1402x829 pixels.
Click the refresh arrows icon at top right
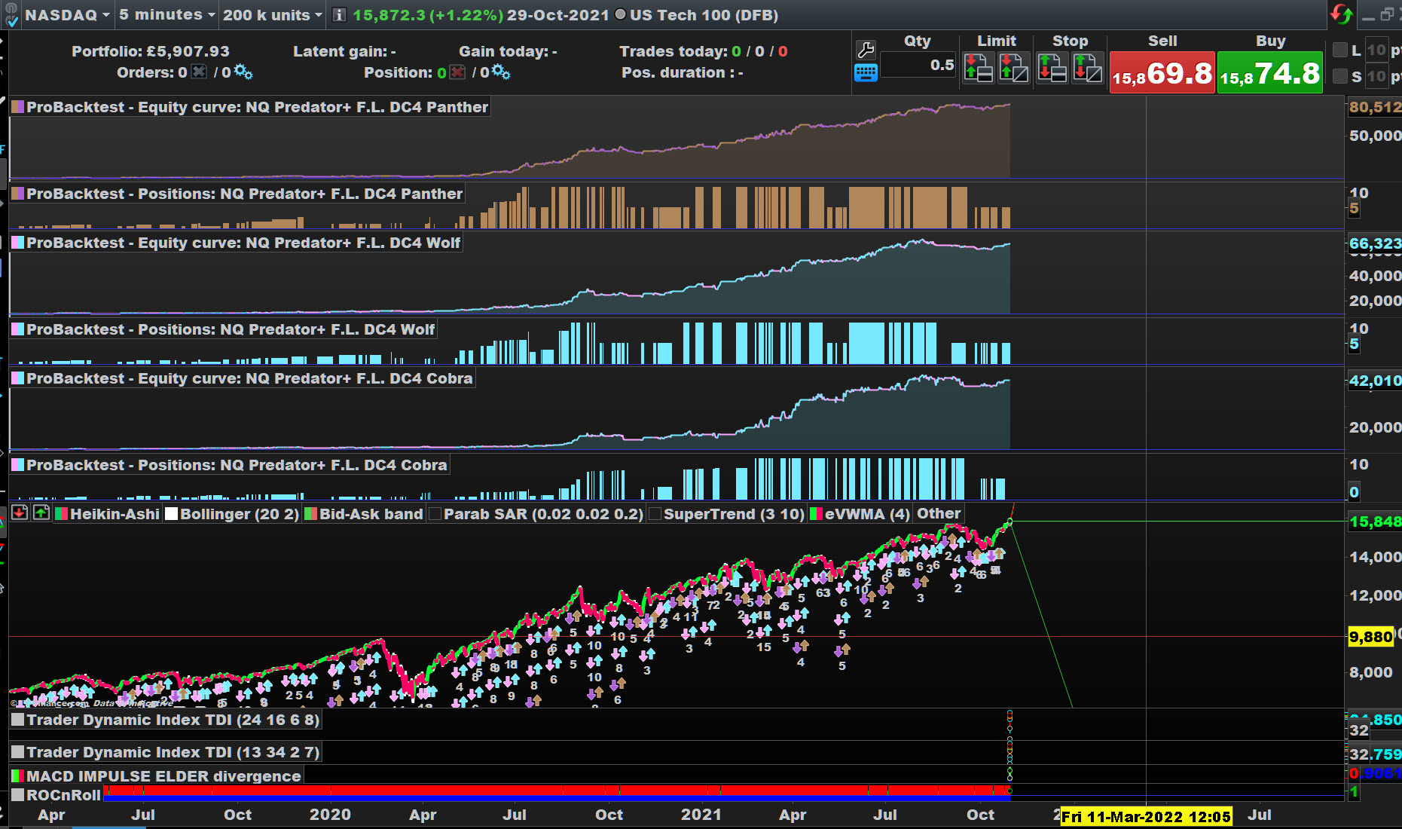pos(1342,14)
